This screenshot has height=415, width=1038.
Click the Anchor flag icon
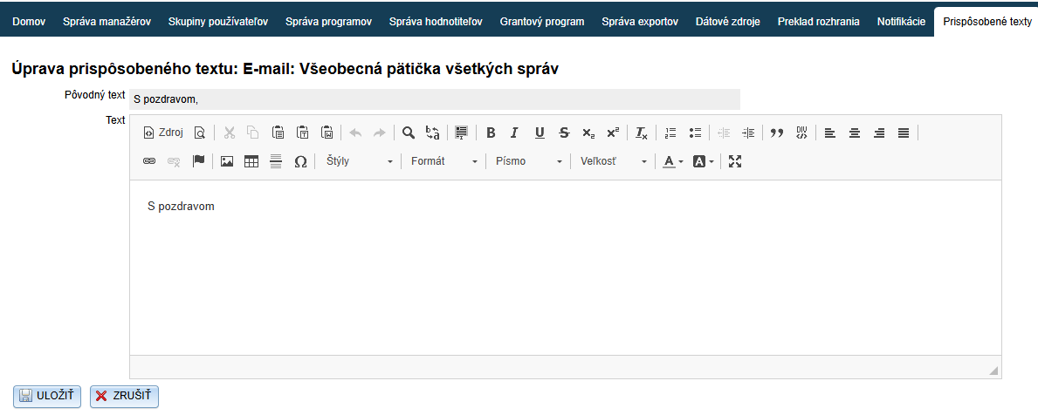tap(198, 161)
